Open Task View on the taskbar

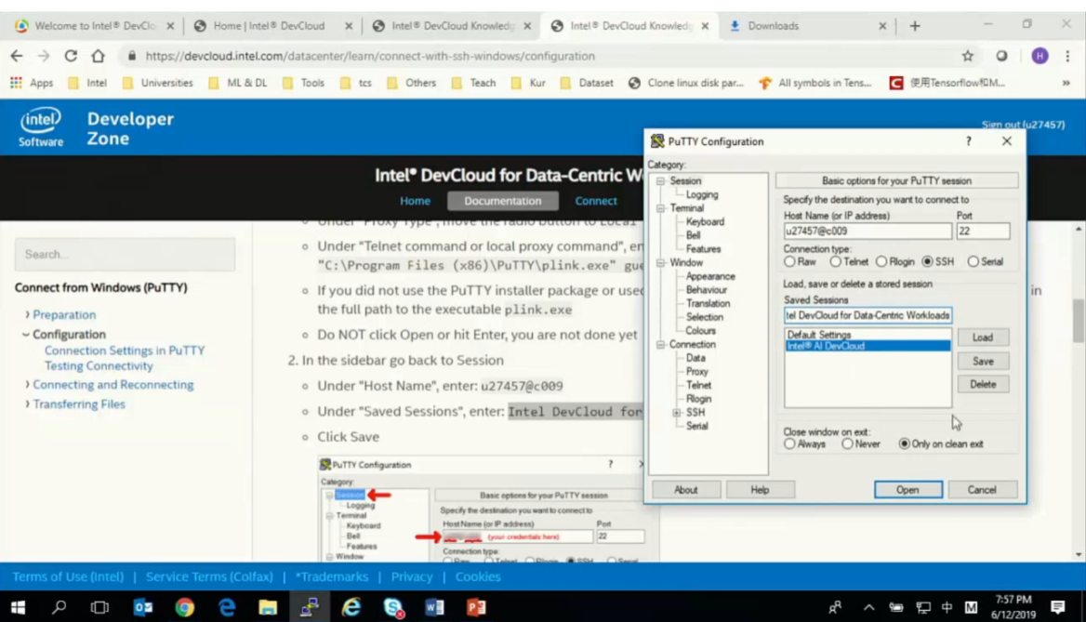pos(99,607)
